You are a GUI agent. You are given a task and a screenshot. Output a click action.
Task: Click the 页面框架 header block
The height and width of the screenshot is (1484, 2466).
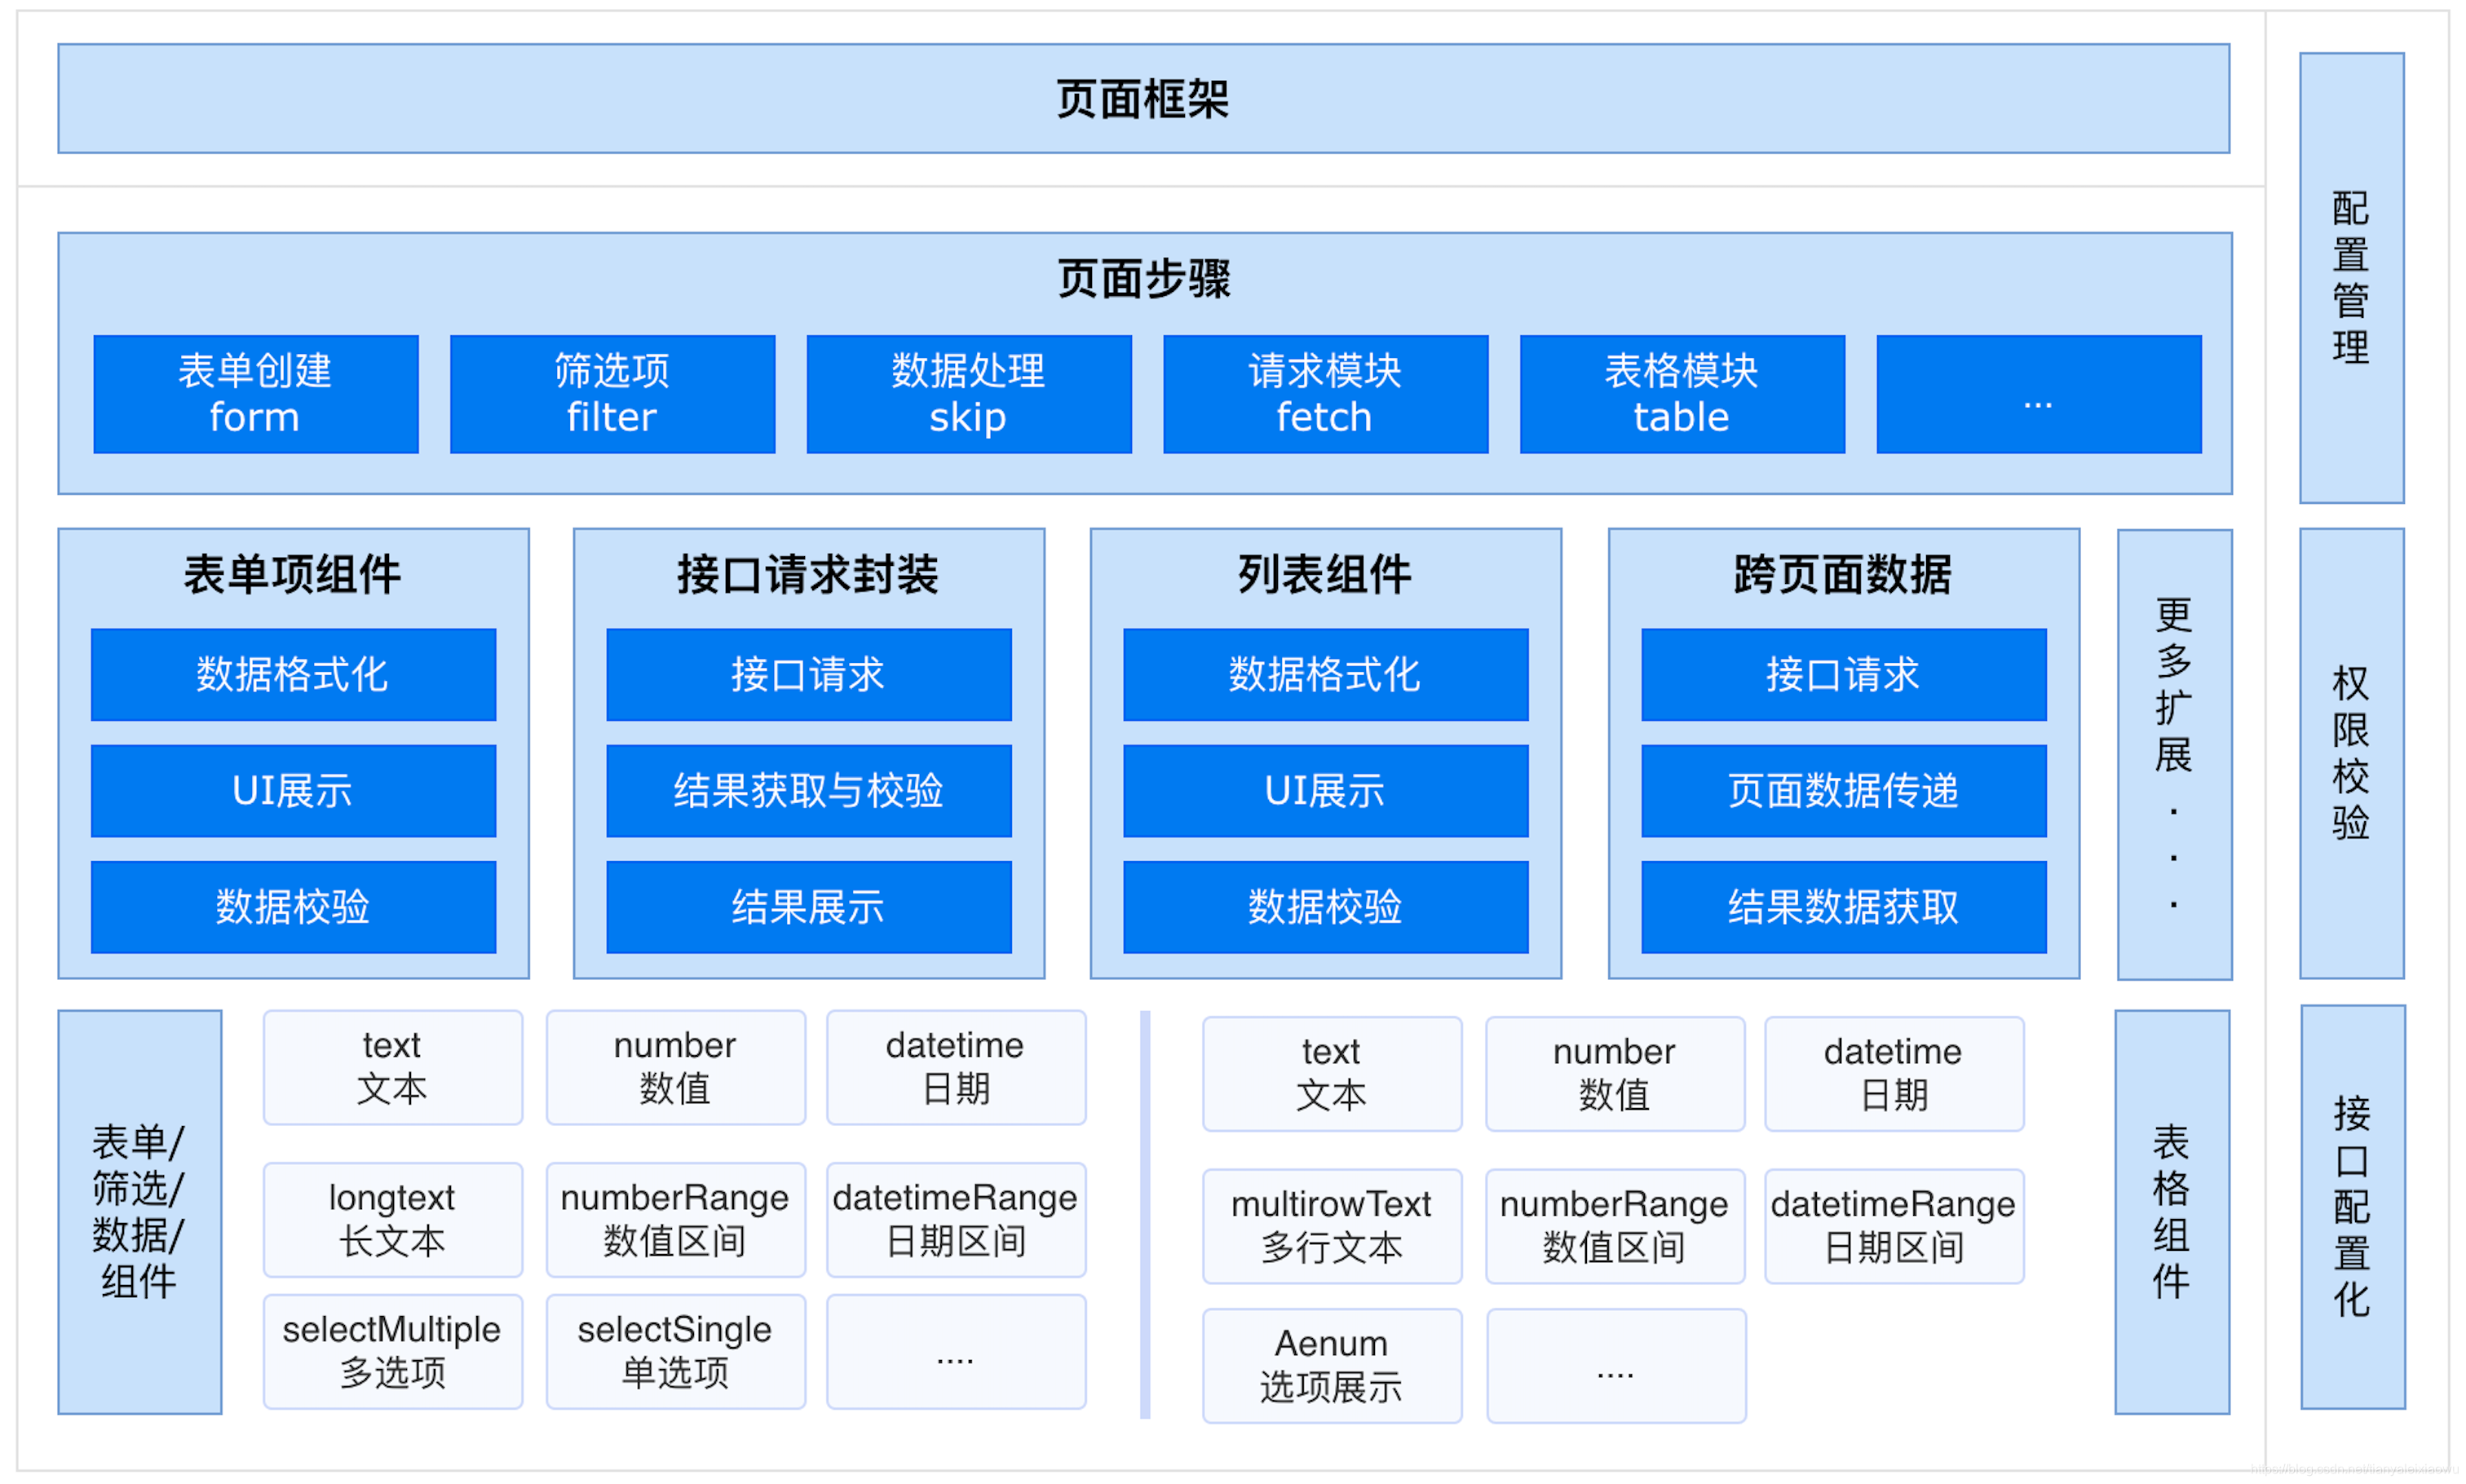click(1143, 98)
